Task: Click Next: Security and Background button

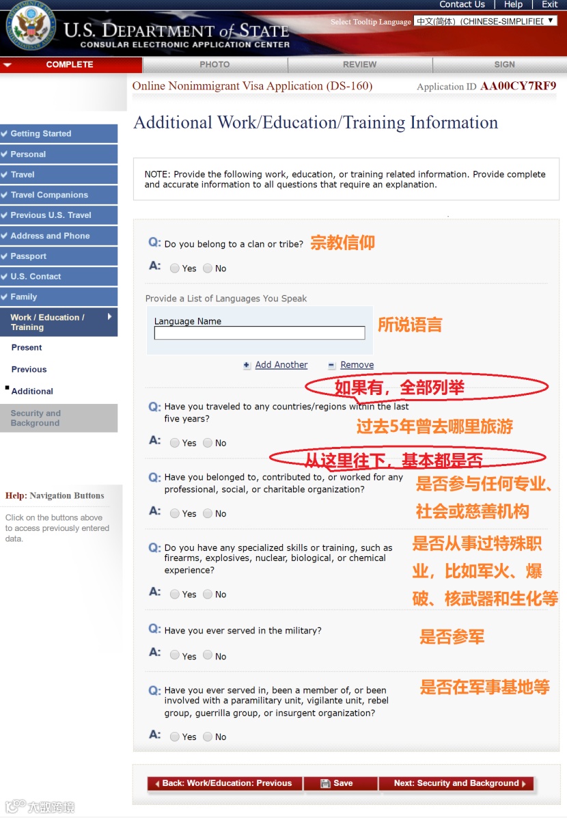Action: pos(456,783)
